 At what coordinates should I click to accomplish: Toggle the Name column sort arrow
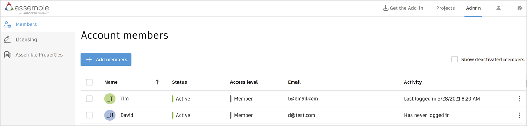157,82
